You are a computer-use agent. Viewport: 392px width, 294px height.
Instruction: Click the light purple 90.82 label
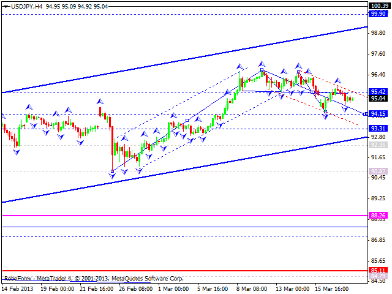pos(379,171)
